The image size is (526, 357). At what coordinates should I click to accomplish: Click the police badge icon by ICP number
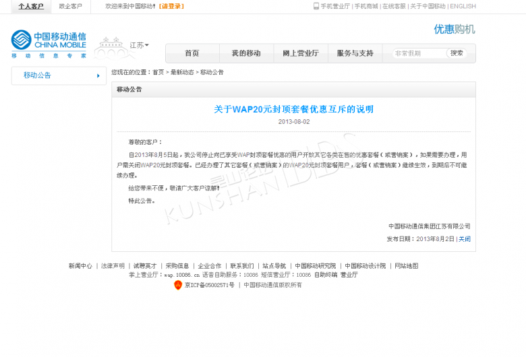[178, 285]
